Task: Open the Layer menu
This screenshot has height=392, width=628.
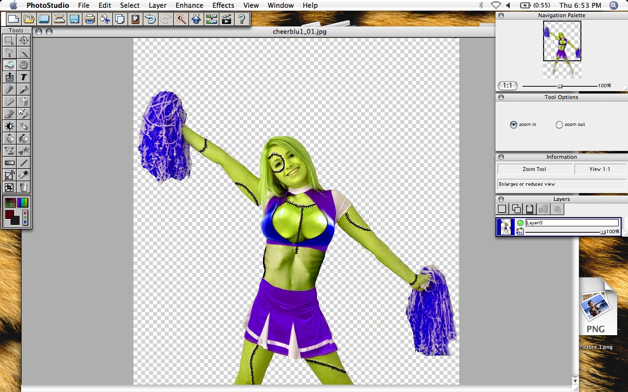Action: (x=157, y=5)
